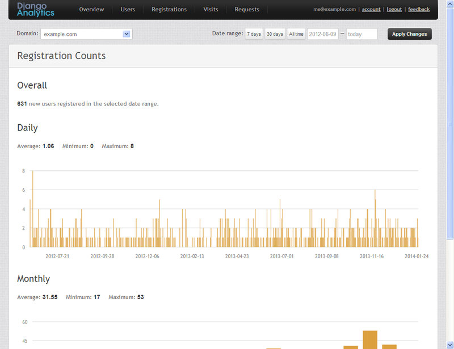This screenshot has height=349, width=454.
Task: Click the 2012-07-21 axis label
Action: (57, 256)
